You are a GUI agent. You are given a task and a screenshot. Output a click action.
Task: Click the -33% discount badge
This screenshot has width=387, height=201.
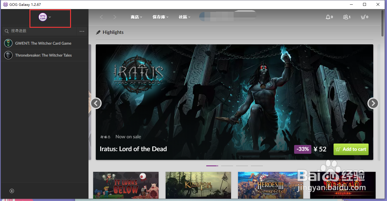[303, 149]
